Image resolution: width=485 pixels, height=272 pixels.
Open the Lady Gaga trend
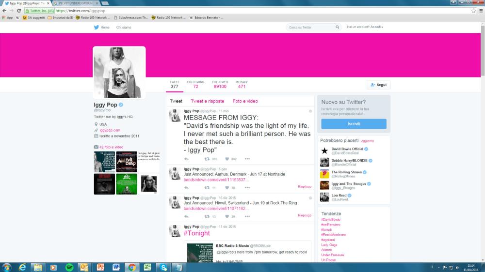click(329, 245)
